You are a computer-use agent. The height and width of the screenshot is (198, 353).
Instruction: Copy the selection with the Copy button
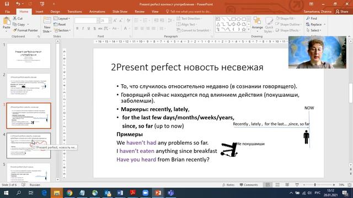tap(19, 24)
